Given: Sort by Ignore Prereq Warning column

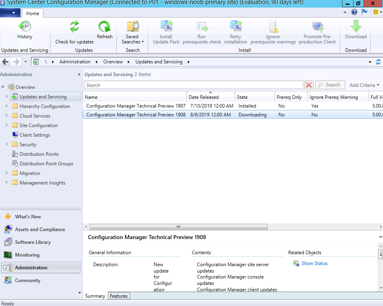Looking at the screenshot, I should 338,97.
